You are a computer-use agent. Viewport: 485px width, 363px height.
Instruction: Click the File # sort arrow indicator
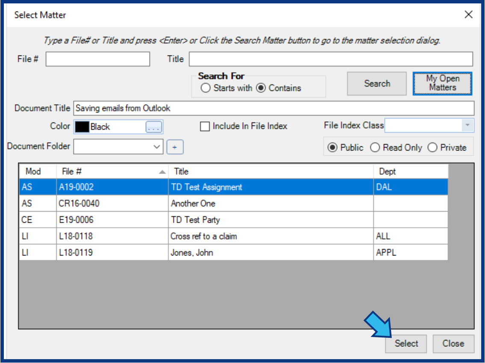pos(162,172)
